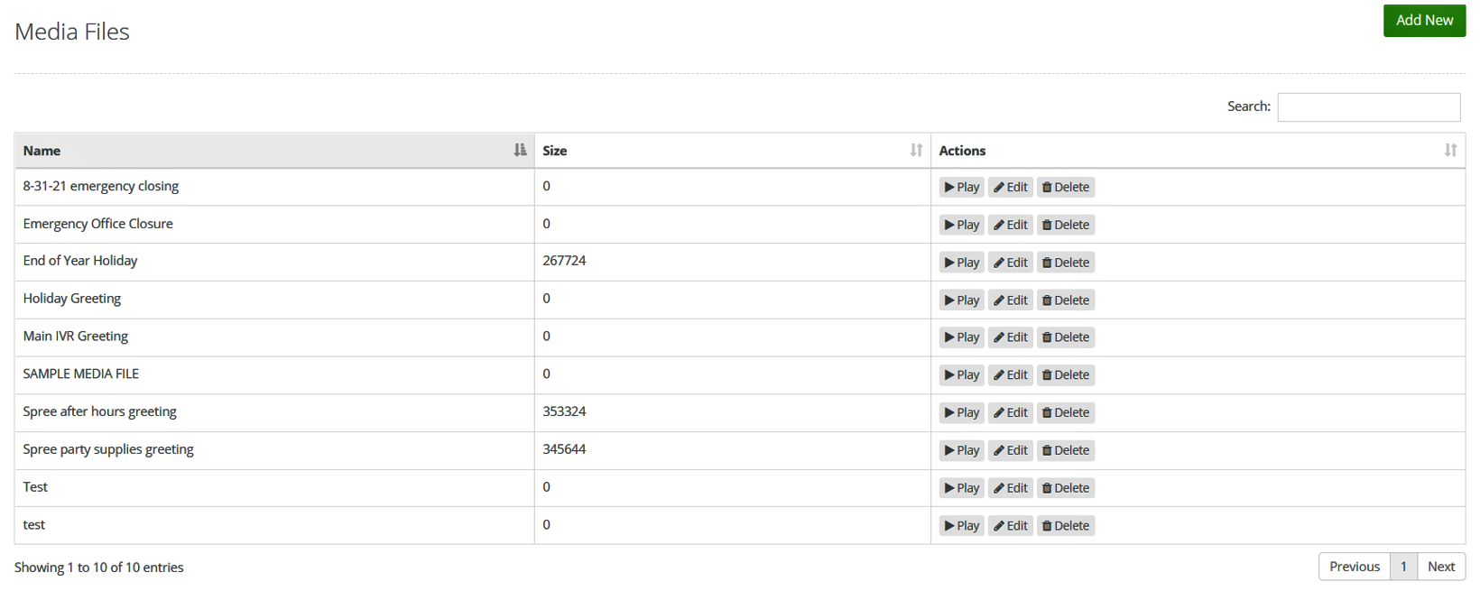Viewport: 1480px width, 591px height.
Task: Play SAMPLE MEDIA FILE
Action: pyautogui.click(x=961, y=375)
